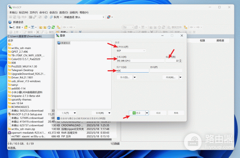Click the host name field showing 192.168.124.1

coord(140,61)
